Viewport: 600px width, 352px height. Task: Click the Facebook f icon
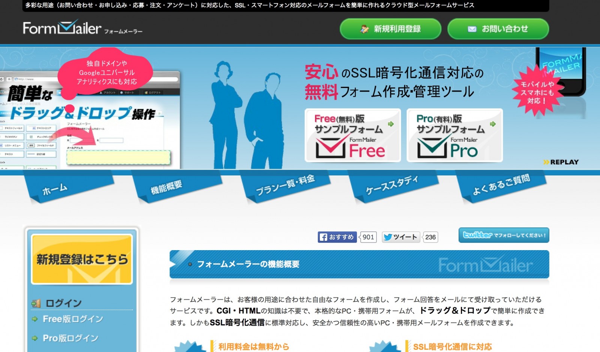click(323, 237)
